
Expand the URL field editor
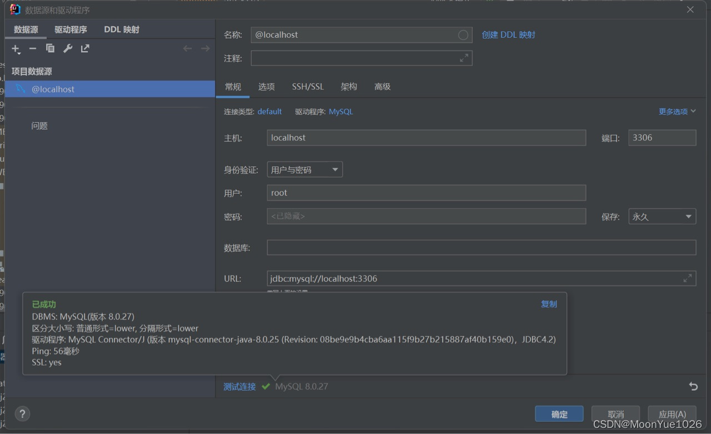click(687, 279)
